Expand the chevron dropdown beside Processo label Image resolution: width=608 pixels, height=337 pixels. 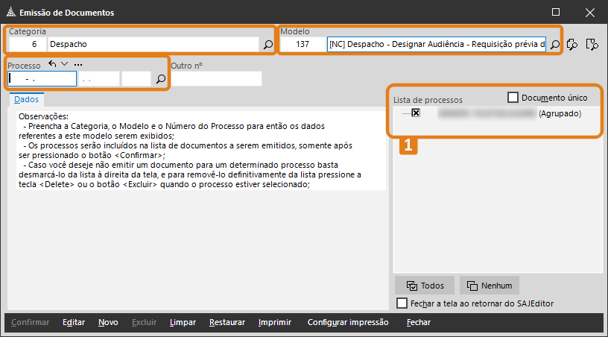[65, 65]
